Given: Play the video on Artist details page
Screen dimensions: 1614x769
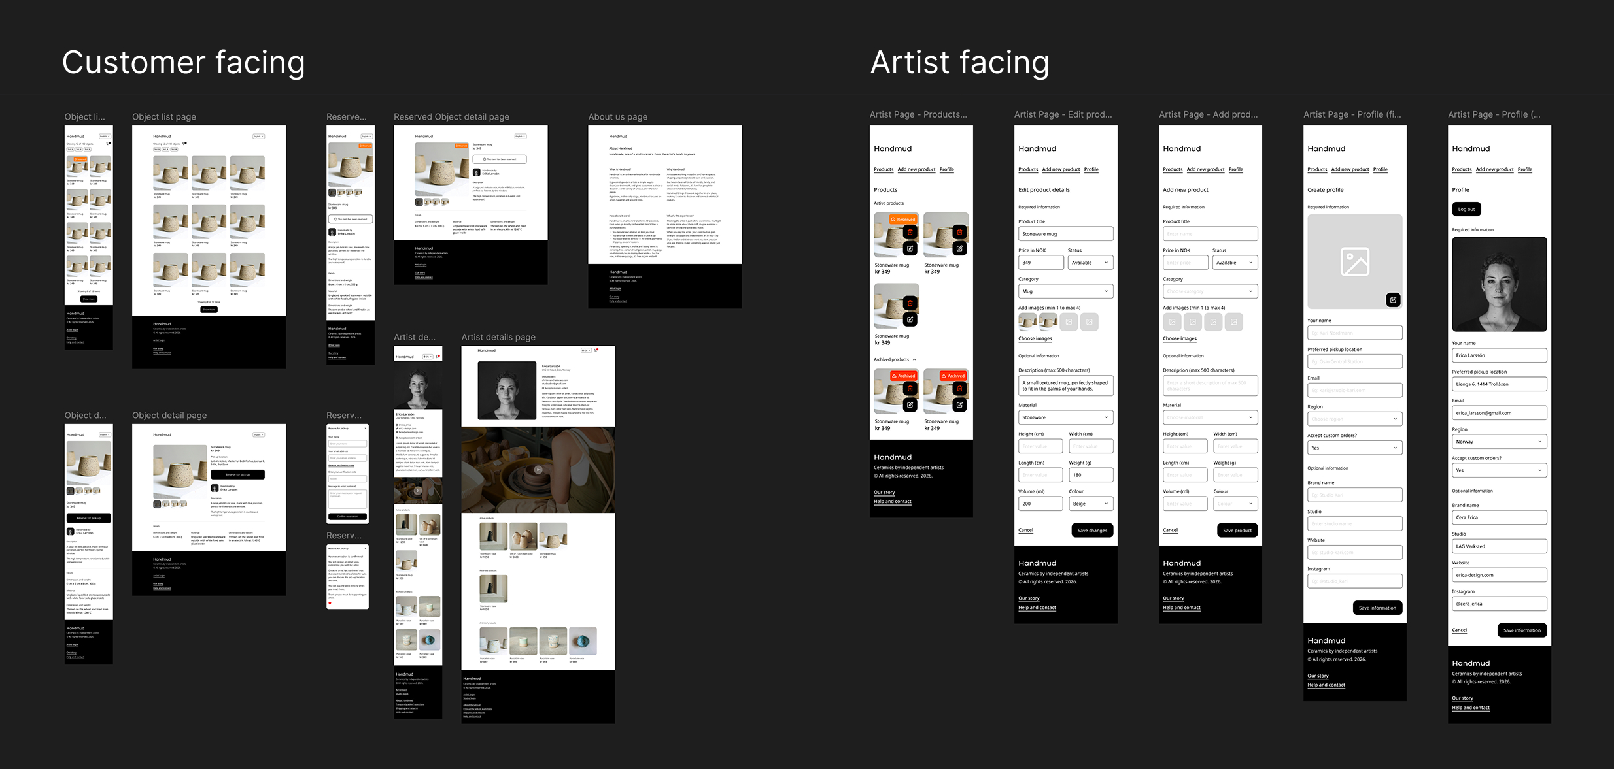Looking at the screenshot, I should point(538,469).
